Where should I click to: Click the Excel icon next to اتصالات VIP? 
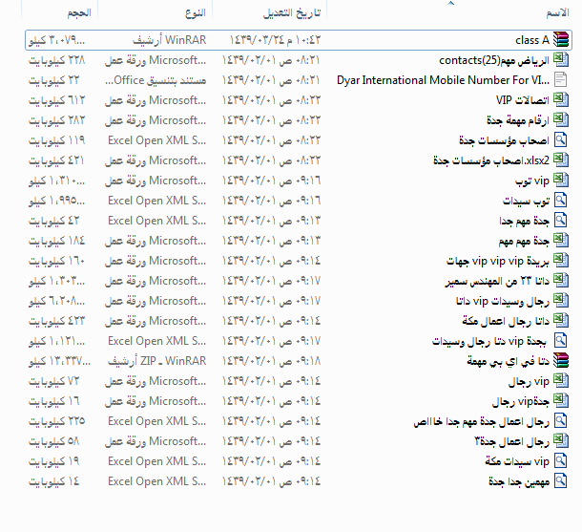562,100
